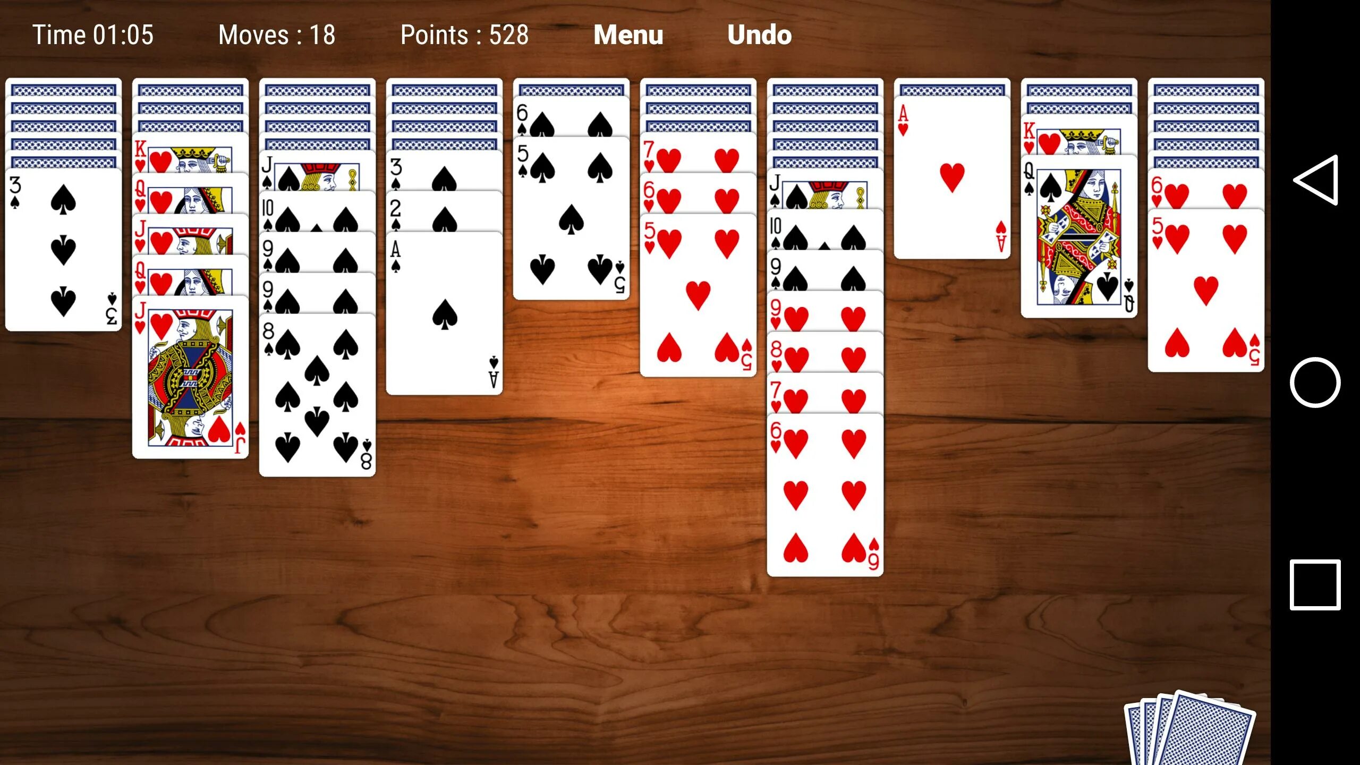Toggle pause via time display 01:05
The height and width of the screenshot is (765, 1360).
(x=92, y=36)
